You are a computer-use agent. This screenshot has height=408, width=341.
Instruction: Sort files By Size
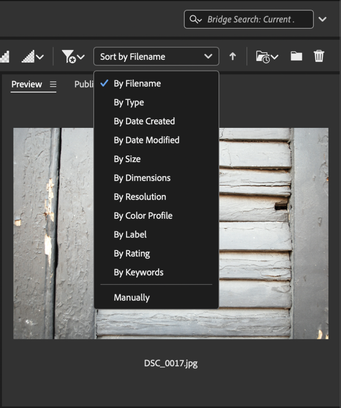pyautogui.click(x=127, y=159)
